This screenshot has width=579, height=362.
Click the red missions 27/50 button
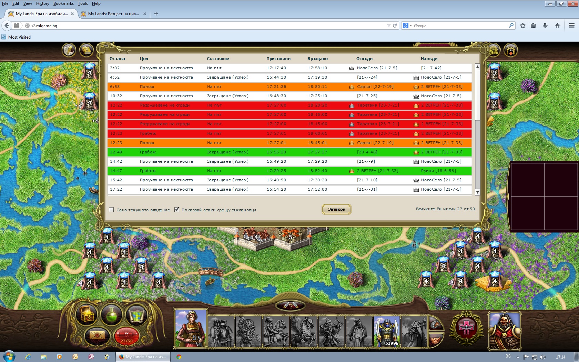pyautogui.click(x=126, y=336)
